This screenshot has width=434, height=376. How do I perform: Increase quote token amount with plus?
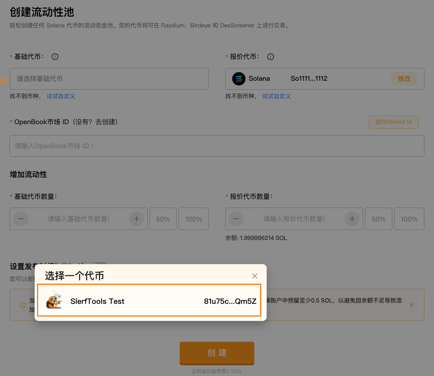coord(352,219)
